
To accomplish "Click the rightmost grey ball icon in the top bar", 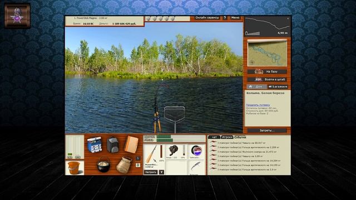I will pyautogui.click(x=172, y=18).
